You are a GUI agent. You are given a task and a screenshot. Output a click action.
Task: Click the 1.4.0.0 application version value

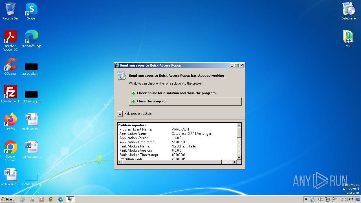click(177, 138)
